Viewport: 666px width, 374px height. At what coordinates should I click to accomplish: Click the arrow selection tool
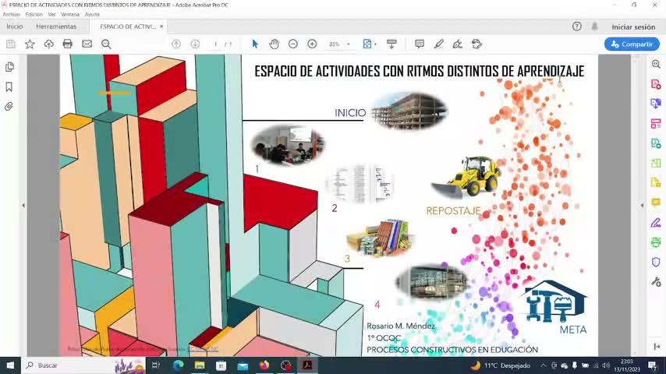(255, 44)
